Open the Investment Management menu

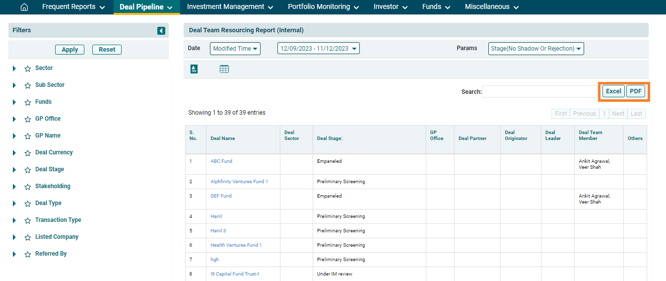[x=230, y=7]
